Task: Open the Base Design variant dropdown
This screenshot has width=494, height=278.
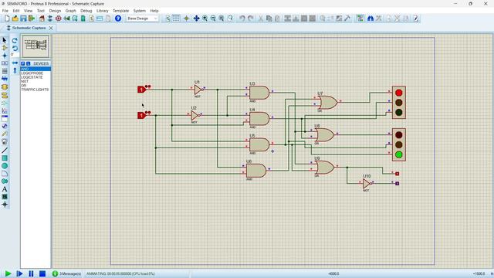Action: pyautogui.click(x=142, y=19)
